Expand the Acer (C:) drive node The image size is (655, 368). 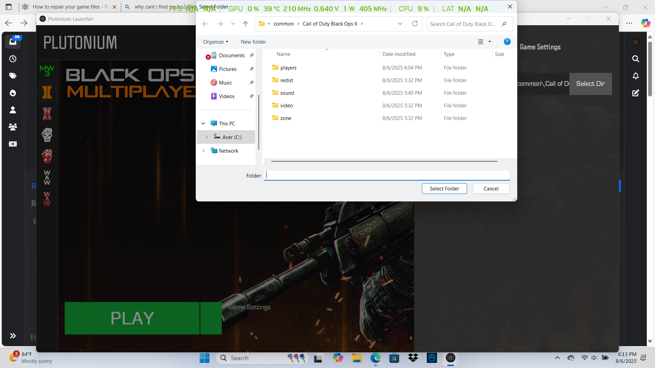(207, 137)
